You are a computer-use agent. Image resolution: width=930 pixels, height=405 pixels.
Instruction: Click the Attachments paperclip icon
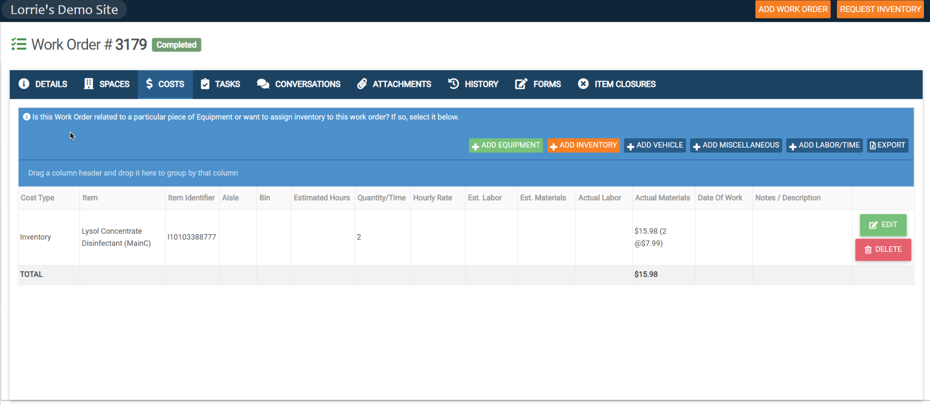coord(362,84)
